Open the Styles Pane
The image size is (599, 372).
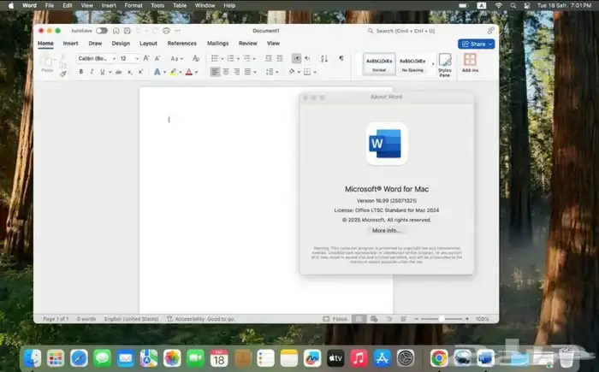point(445,65)
